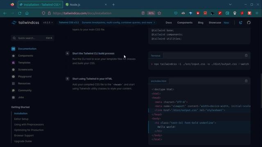
Task: Click the Documentation sidebar icon
Action: coord(13,49)
